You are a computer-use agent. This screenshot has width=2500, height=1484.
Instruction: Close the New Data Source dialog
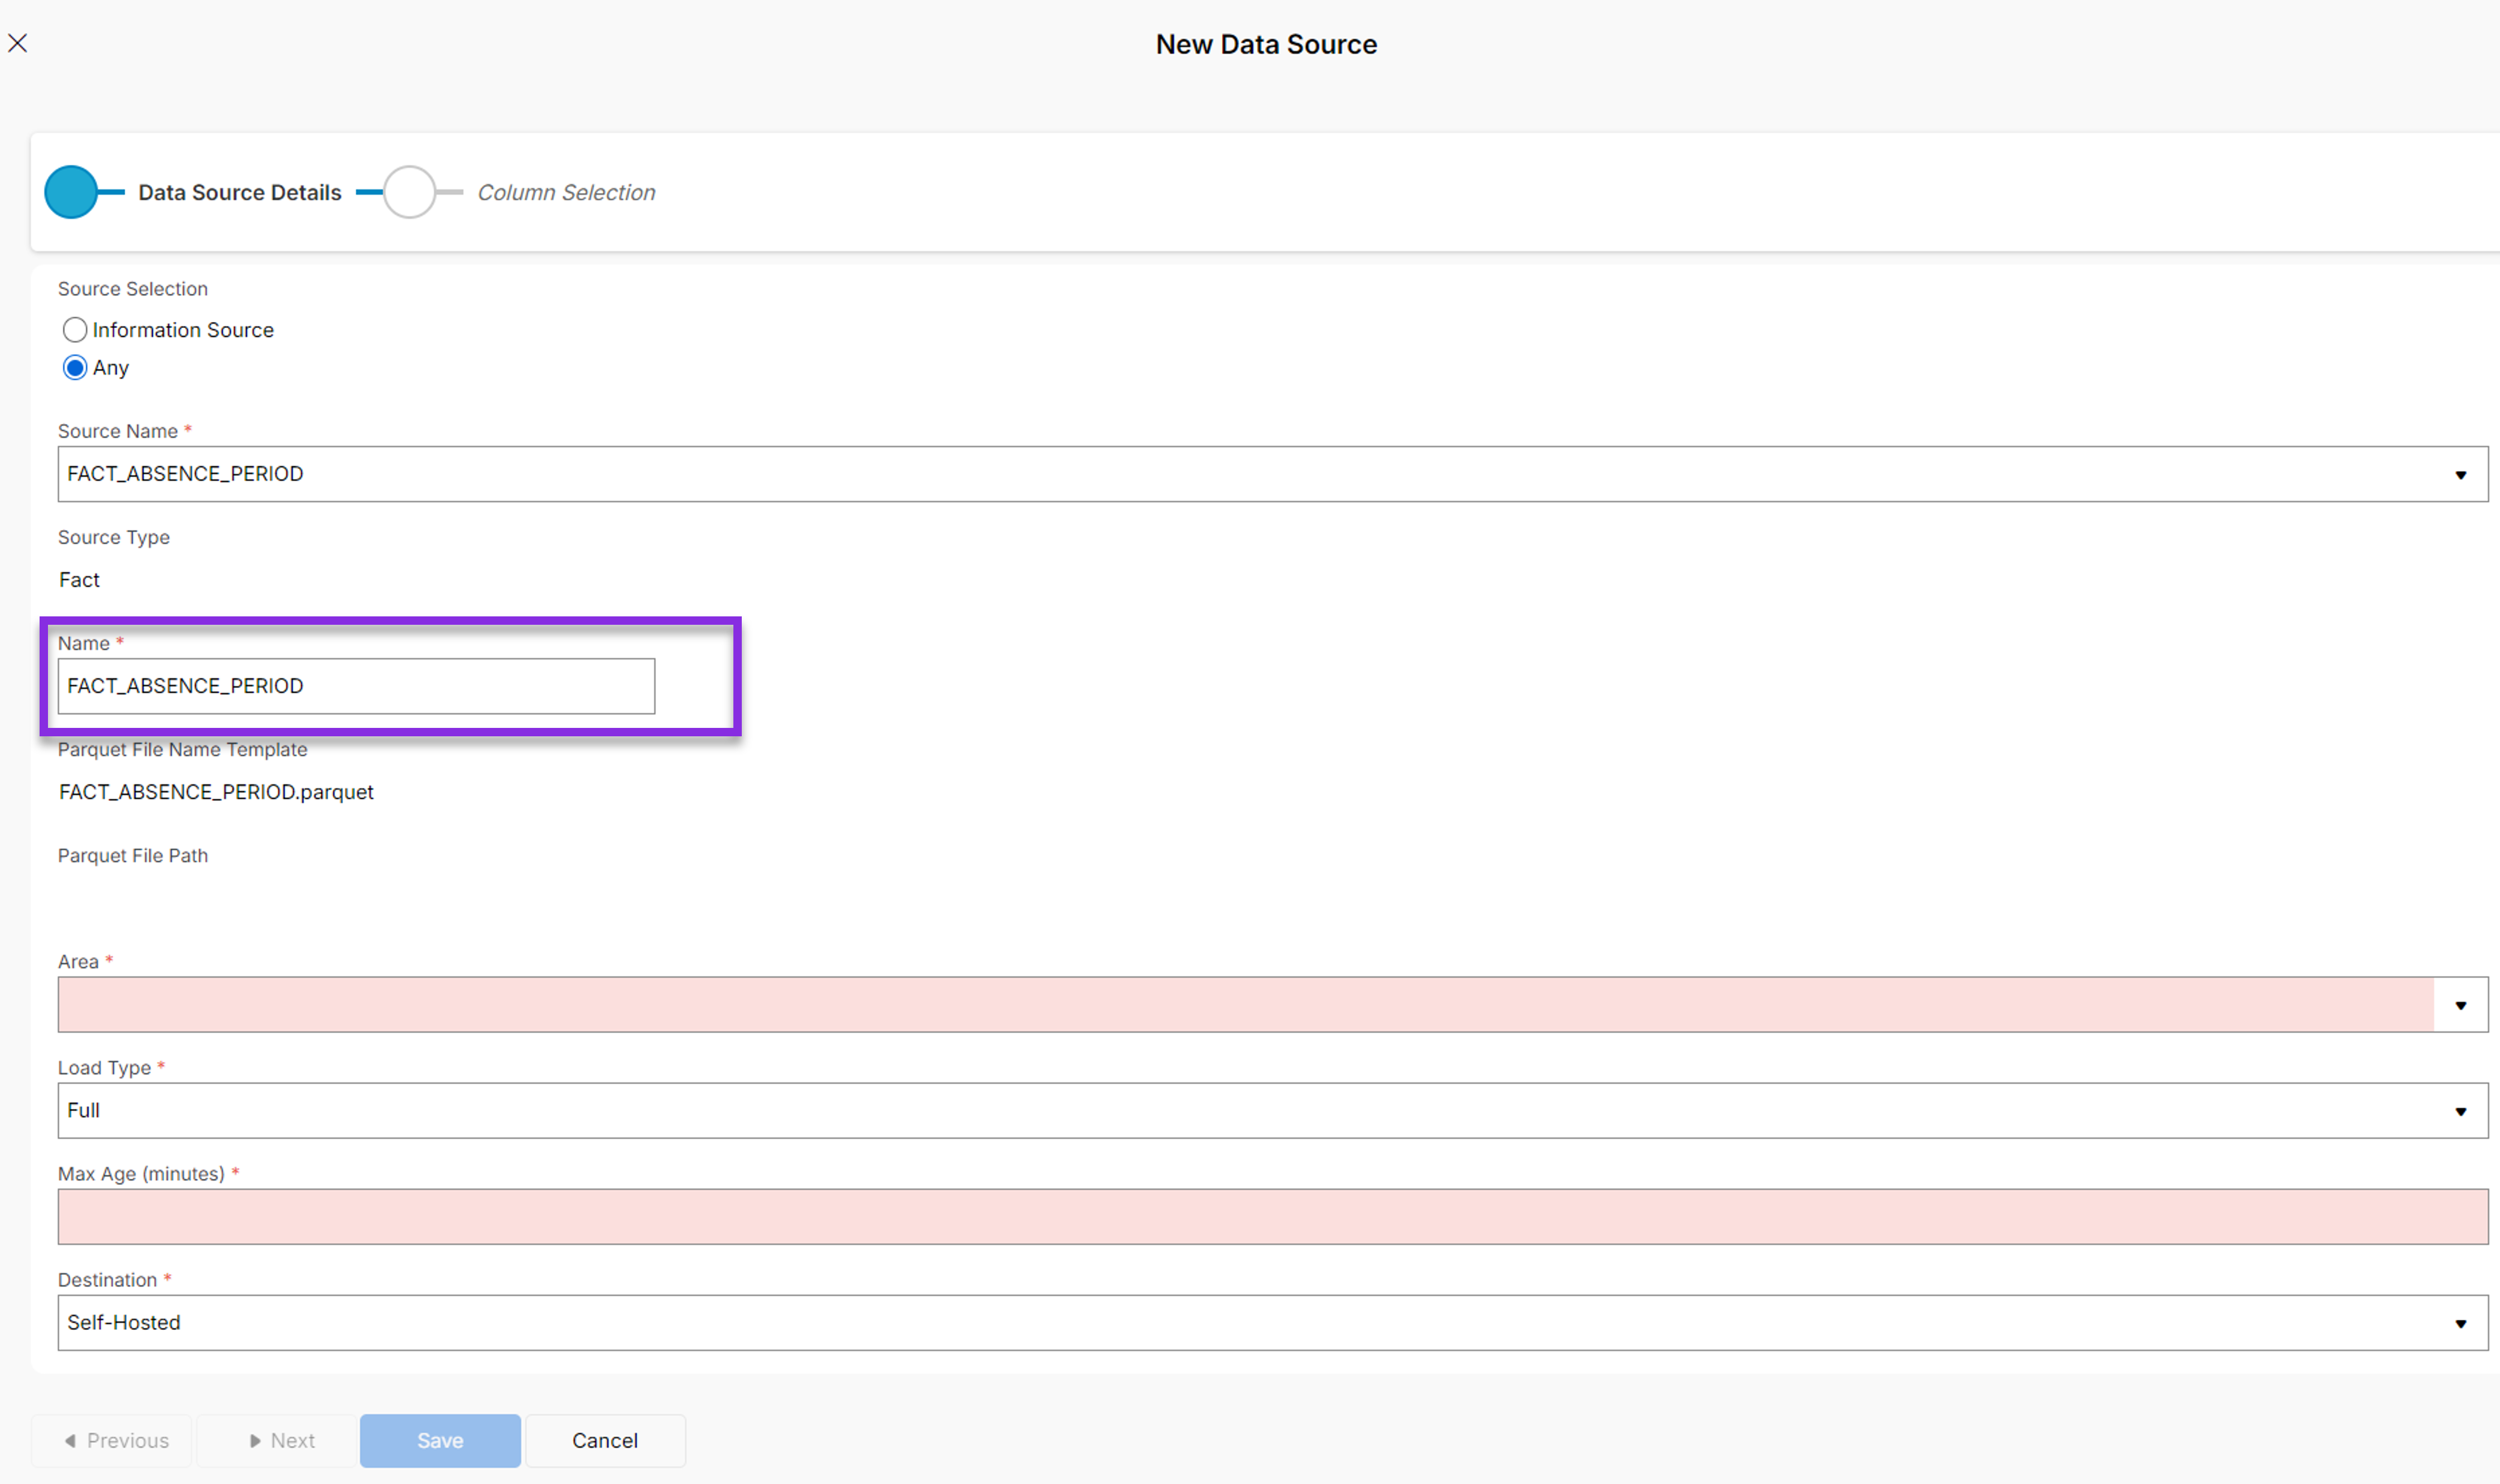tap(18, 43)
